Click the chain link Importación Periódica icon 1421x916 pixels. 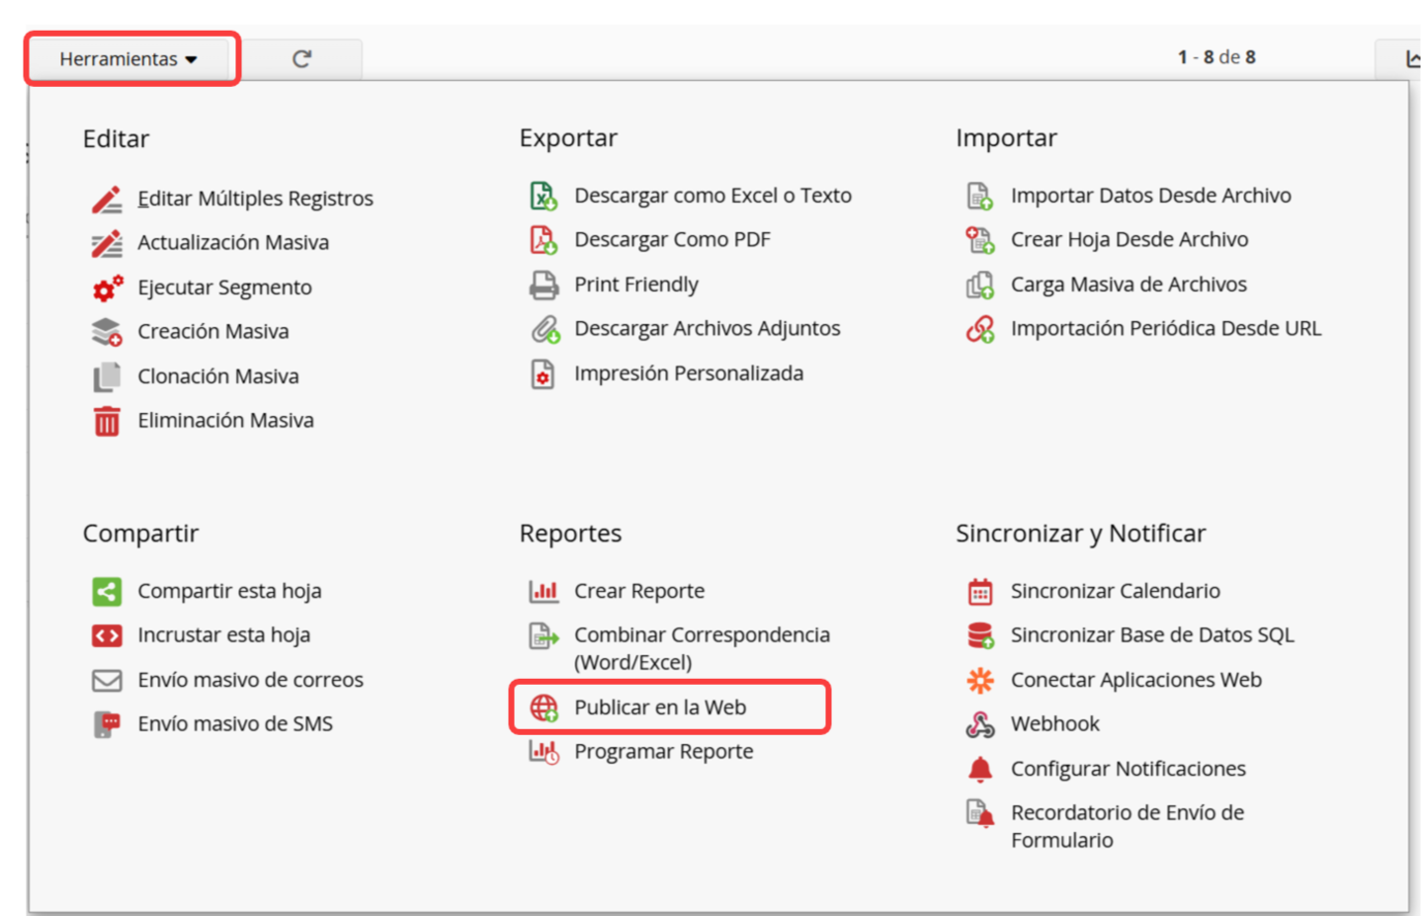tap(980, 329)
